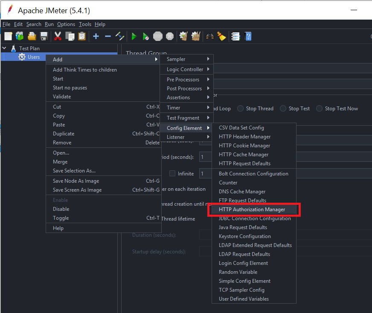This screenshot has width=372, height=313.
Task: Select the Stop Thread radio button
Action: 240,109
